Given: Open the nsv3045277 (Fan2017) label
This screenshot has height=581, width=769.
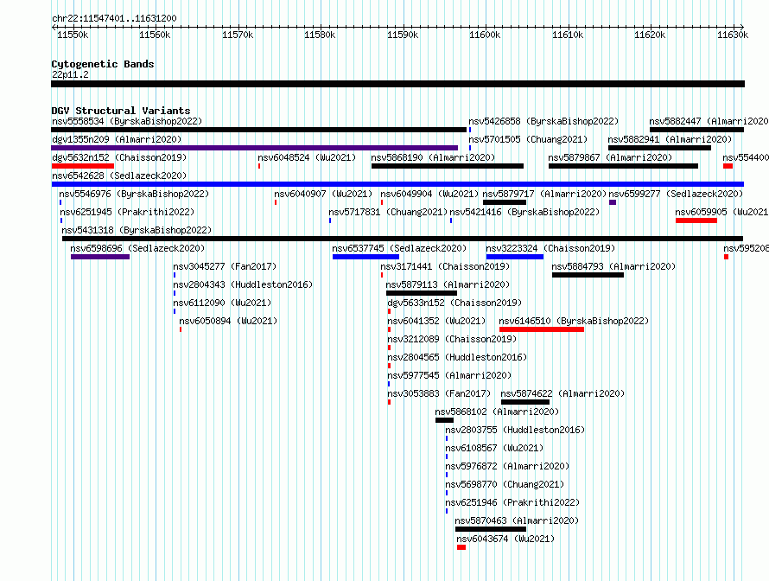Looking at the screenshot, I should pos(225,266).
